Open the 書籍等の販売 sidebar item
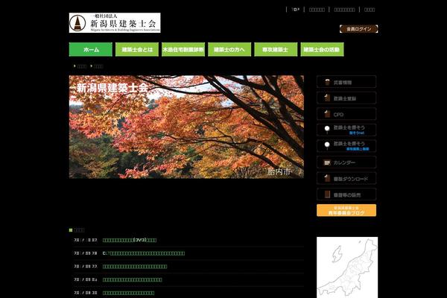This screenshot has height=298, width=447. [x=346, y=194]
